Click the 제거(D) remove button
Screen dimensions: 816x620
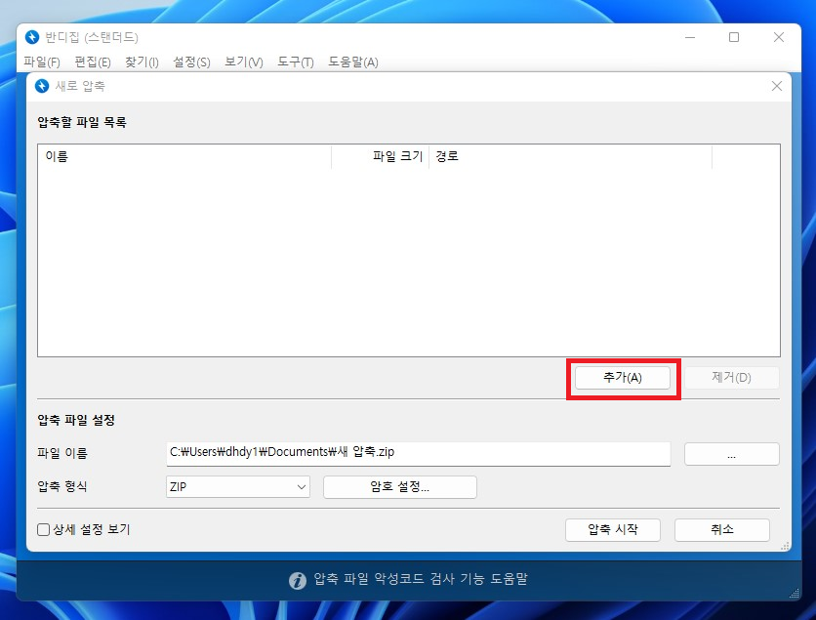tap(731, 378)
